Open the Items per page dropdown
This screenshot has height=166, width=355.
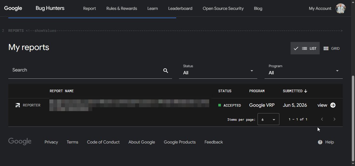coord(268,119)
